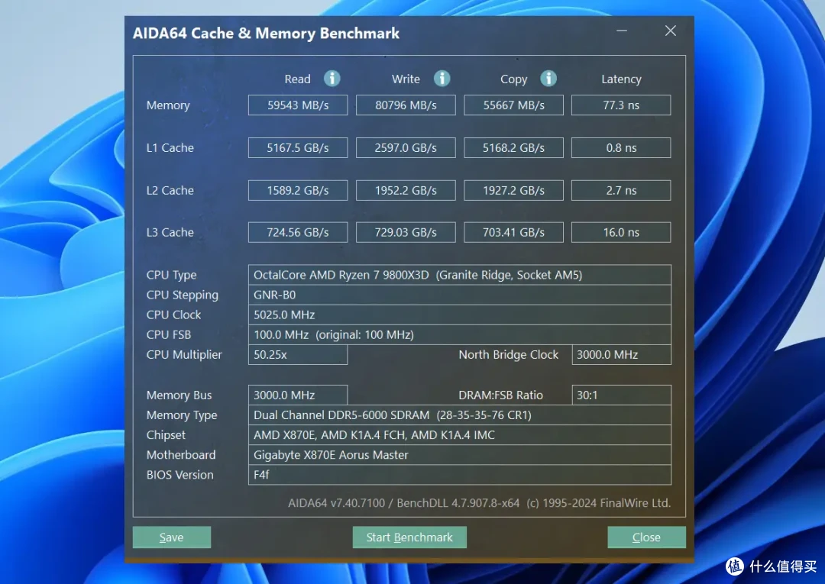Click the CPU FSB field 100.0 MHz
This screenshot has height=584, width=825.
pos(460,335)
